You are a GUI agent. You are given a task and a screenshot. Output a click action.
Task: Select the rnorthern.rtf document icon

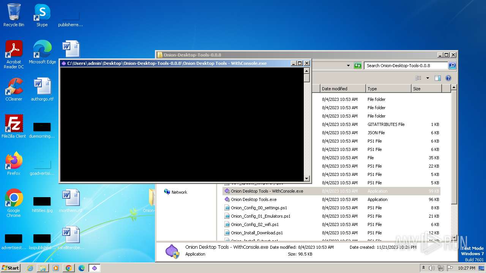(71, 201)
